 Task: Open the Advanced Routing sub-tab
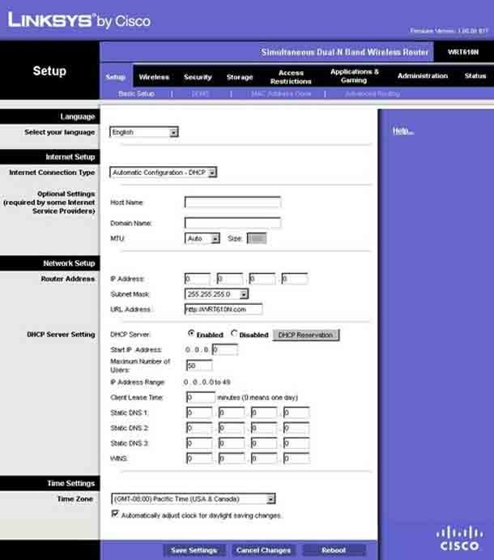[373, 93]
